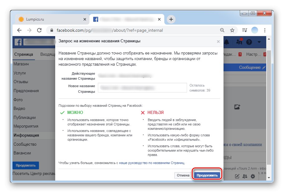Open Услуги in the left sidebar
This screenshot has width=284, height=193.
pyautogui.click(x=20, y=73)
